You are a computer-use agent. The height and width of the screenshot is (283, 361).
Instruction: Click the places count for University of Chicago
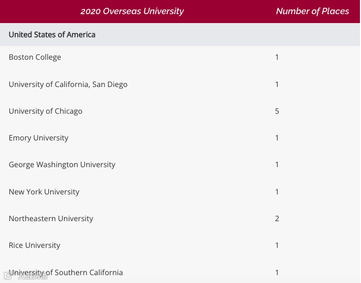tap(277, 111)
